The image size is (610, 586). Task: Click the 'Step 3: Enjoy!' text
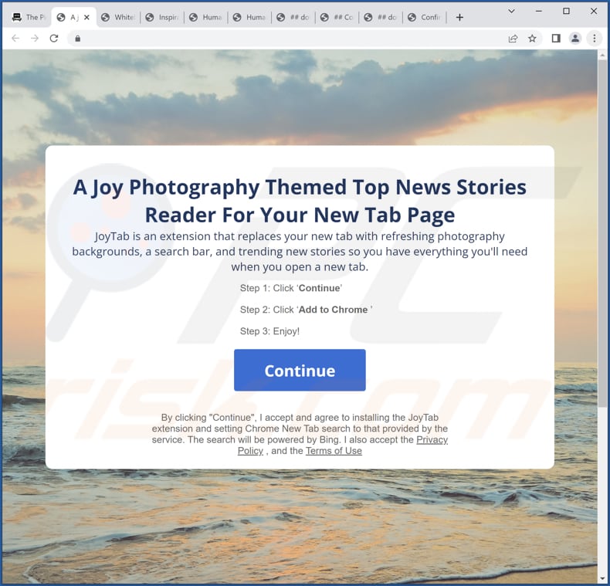(x=269, y=331)
